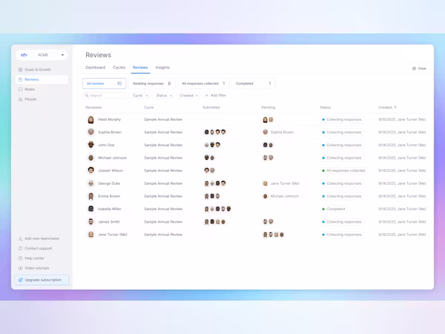This screenshot has width=445, height=334.
Task: Click the Video tutorials play icon
Action: [21, 268]
